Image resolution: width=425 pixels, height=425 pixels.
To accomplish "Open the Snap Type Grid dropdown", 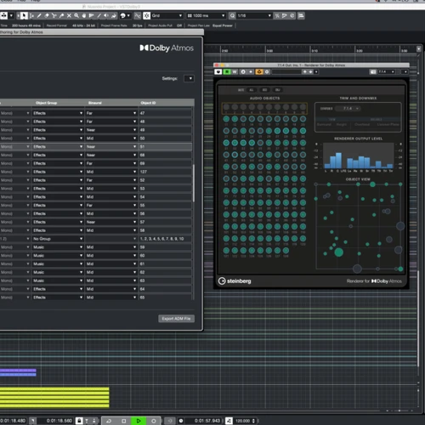I will tap(167, 15).
